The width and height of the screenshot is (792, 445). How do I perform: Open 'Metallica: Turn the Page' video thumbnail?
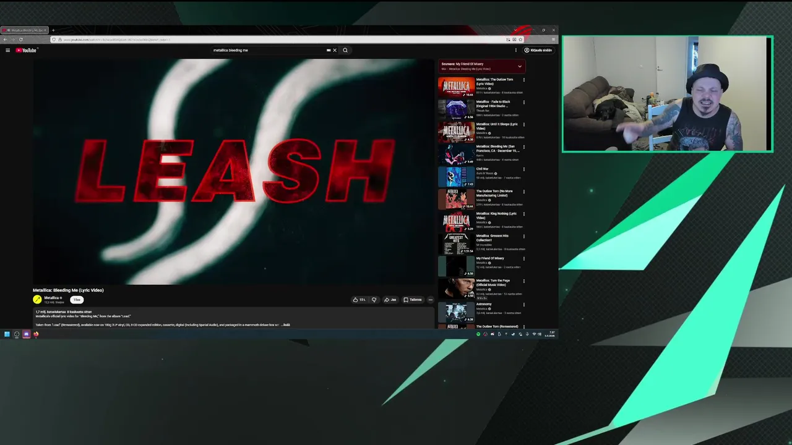click(456, 288)
